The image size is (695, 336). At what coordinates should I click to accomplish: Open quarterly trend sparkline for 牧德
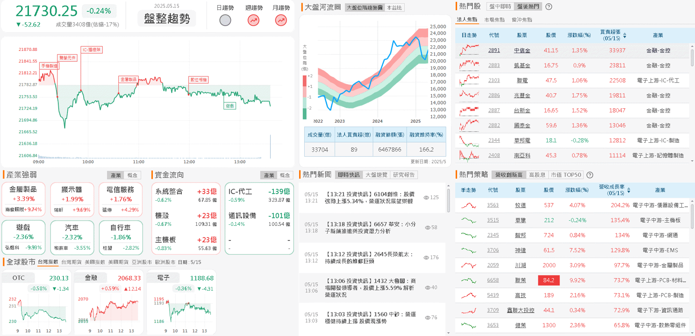pyautogui.click(x=468, y=205)
